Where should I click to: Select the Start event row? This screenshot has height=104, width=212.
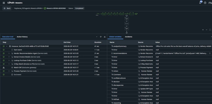coord(54,50)
